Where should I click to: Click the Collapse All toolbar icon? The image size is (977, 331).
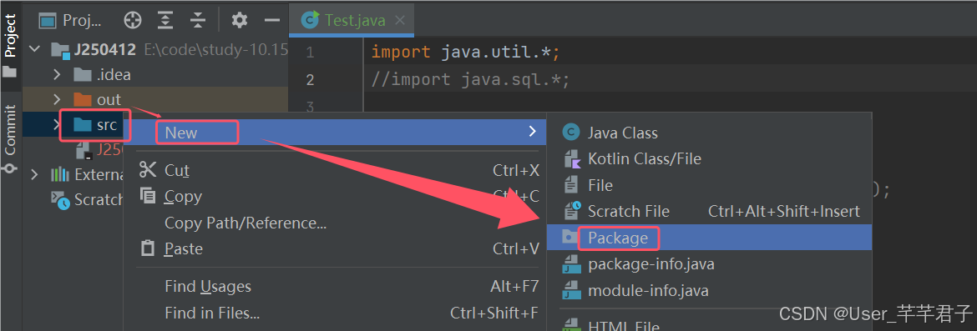(198, 21)
